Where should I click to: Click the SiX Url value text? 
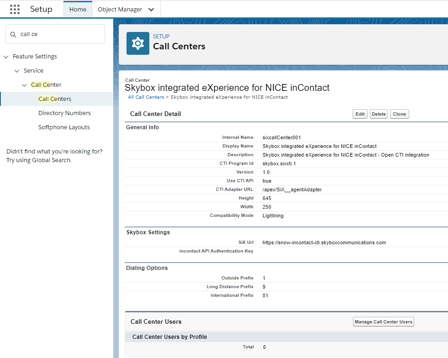pos(324,242)
